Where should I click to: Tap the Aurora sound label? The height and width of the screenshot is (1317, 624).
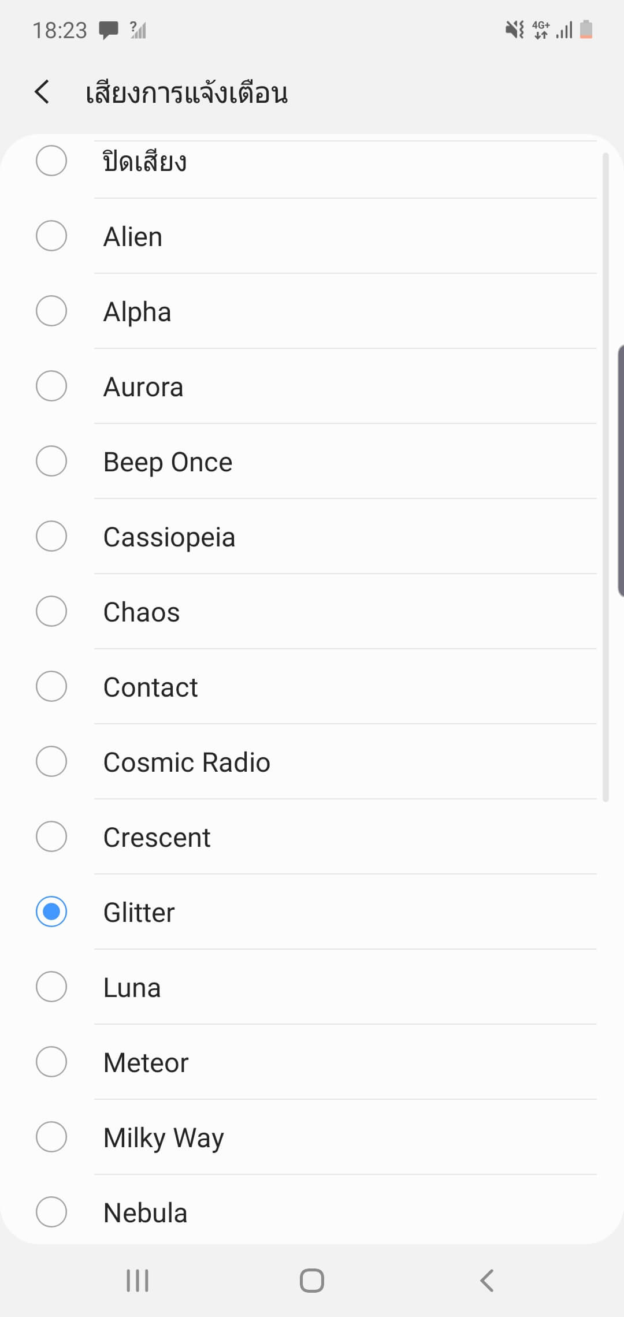[143, 386]
